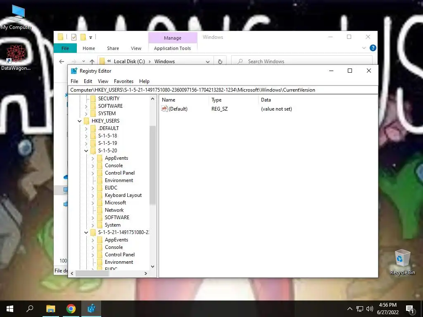
Task: Select the (Default) string value icon
Action: [x=164, y=109]
